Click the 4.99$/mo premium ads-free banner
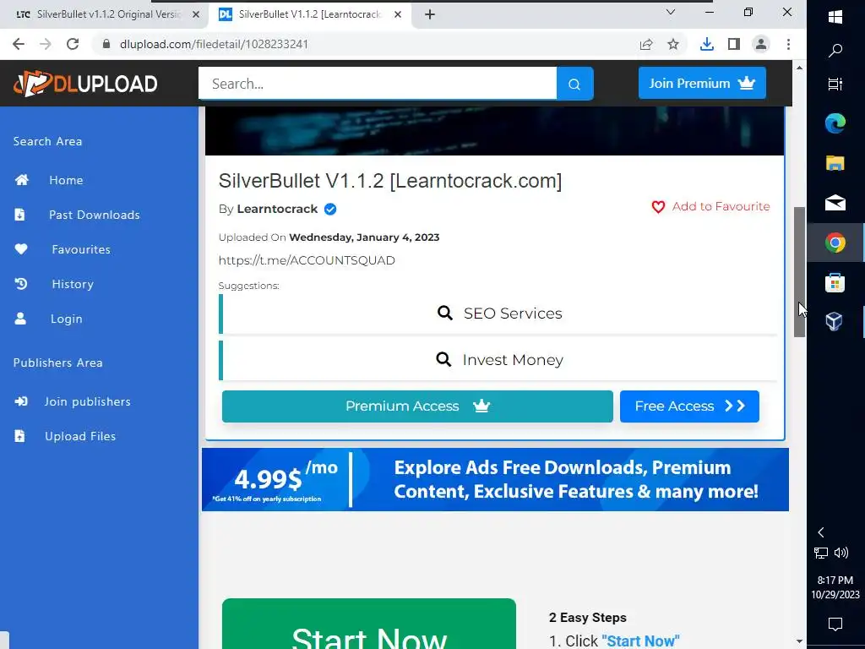Viewport: 865px width, 649px height. (x=495, y=480)
